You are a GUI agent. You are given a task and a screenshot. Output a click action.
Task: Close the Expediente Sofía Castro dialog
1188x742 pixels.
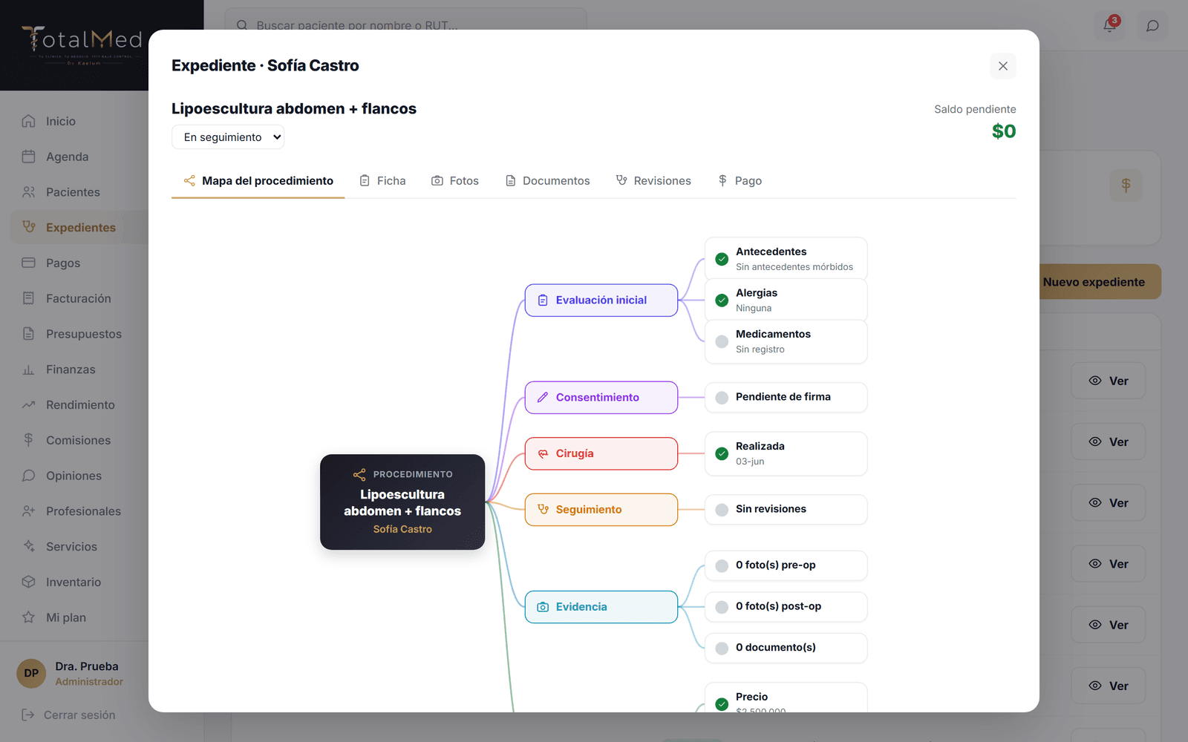1002,66
